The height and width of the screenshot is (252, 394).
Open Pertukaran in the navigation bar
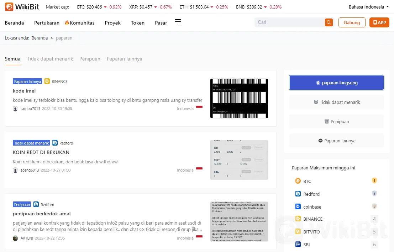47,23
